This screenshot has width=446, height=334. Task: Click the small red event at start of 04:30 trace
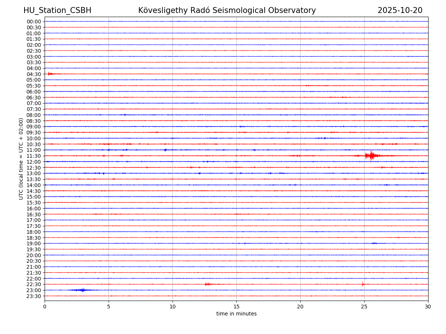pyautogui.click(x=50, y=74)
